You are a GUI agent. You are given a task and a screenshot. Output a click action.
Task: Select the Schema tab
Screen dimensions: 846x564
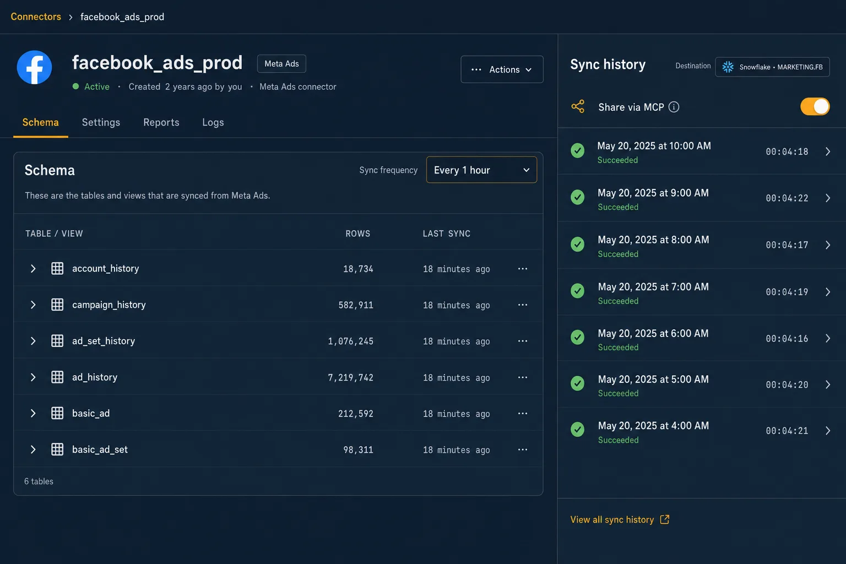tap(40, 122)
